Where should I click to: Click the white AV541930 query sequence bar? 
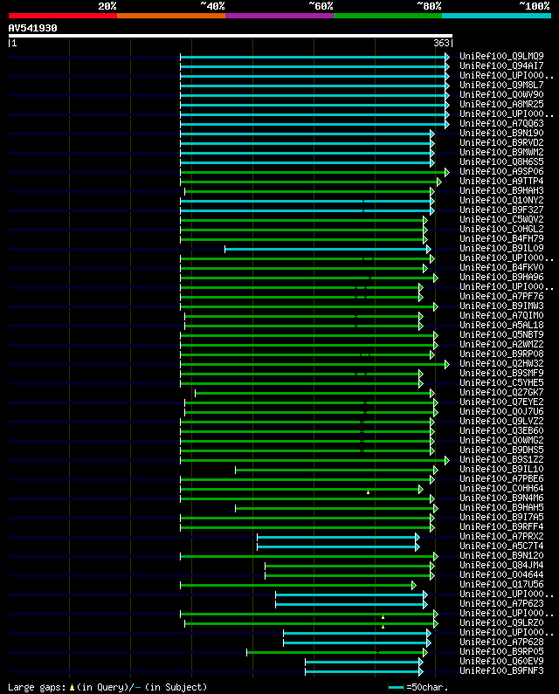[231, 36]
